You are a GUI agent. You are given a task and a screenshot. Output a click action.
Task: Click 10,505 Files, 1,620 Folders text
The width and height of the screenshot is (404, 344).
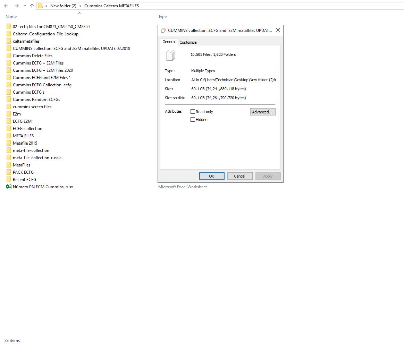(x=213, y=54)
